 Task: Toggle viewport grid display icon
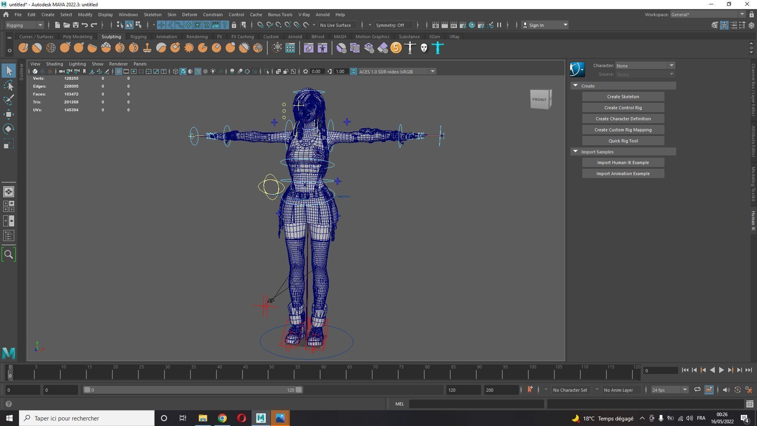118,71
